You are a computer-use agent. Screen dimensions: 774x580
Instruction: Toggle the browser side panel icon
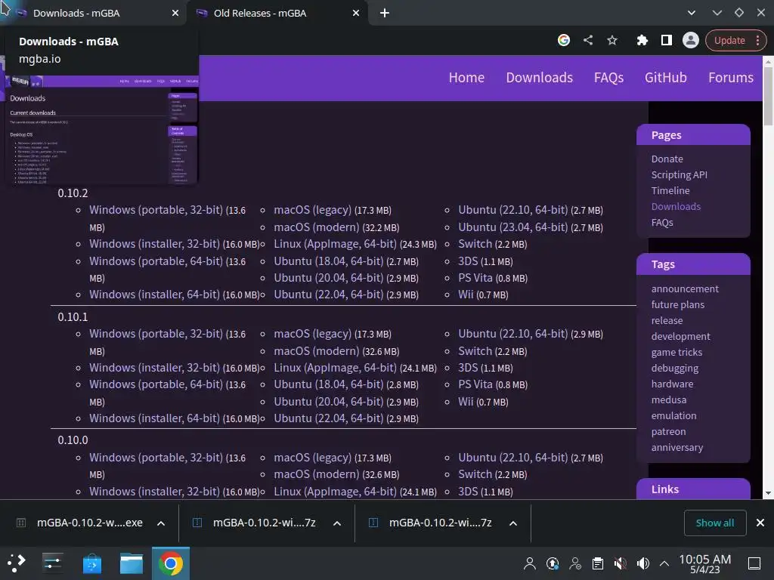667,40
